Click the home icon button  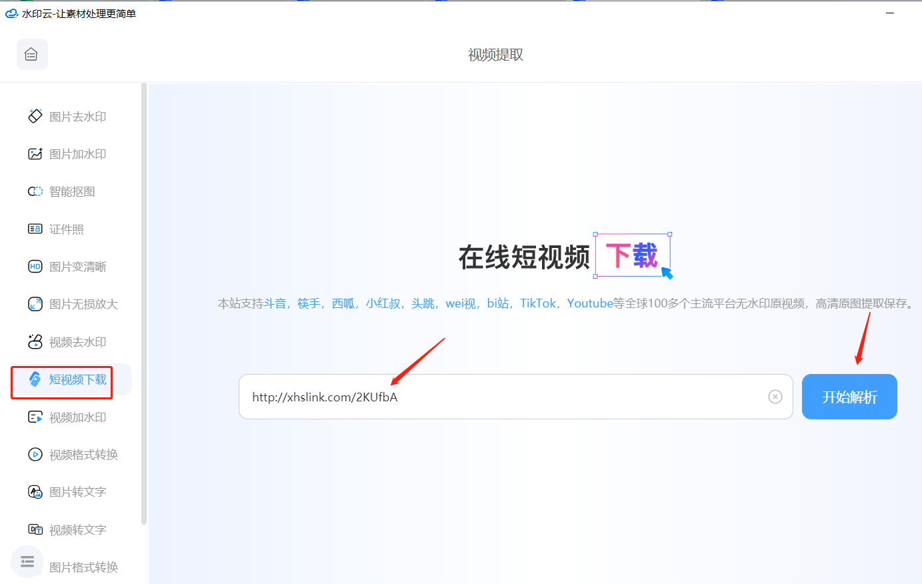pos(32,55)
